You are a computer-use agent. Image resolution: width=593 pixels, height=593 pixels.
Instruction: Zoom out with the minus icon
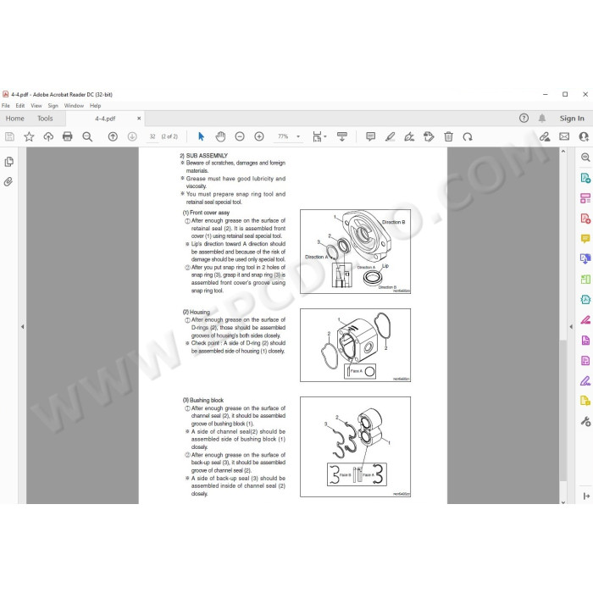tap(240, 136)
